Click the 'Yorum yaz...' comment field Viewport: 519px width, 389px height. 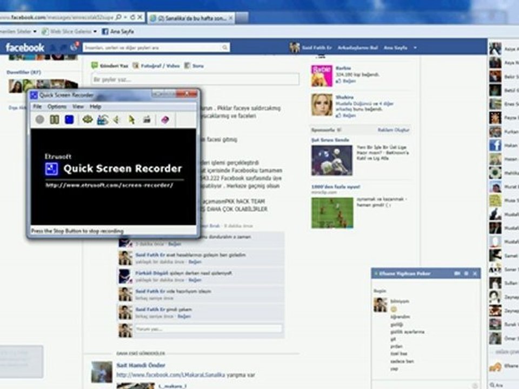pos(208,329)
